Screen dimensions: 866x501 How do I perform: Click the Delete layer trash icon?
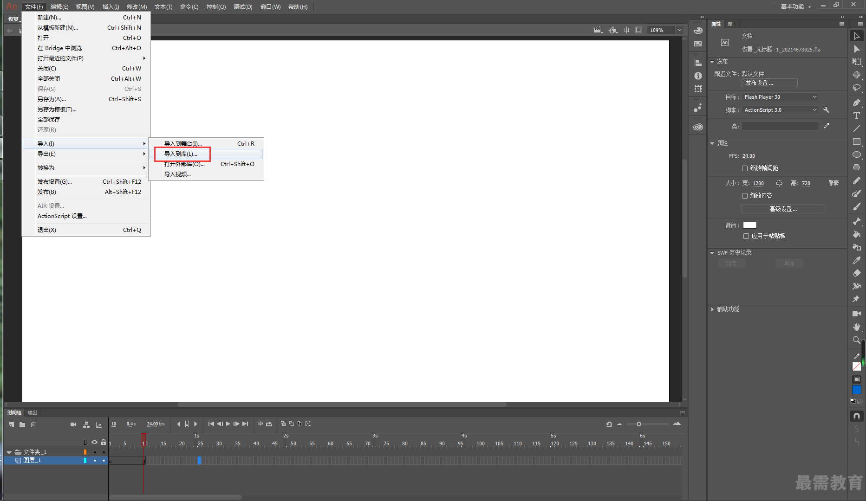point(33,424)
